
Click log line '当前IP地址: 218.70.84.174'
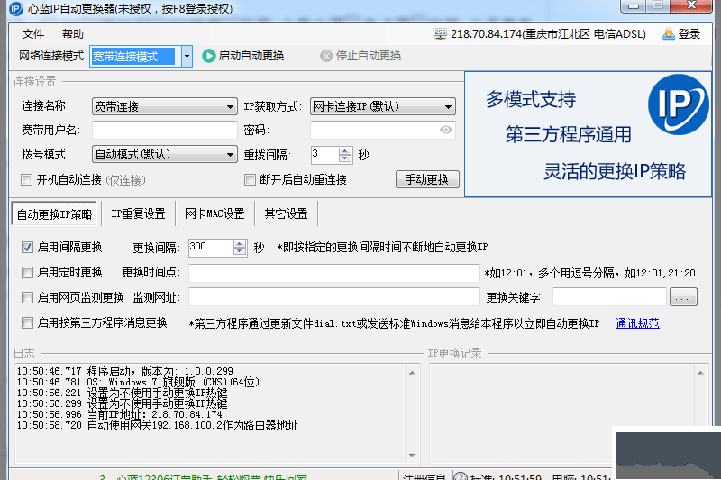tap(119, 414)
